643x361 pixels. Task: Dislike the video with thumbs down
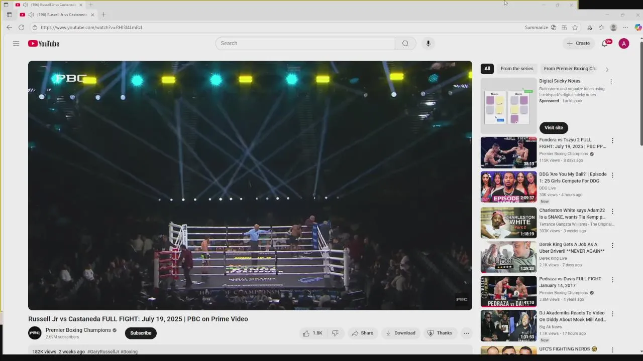(x=336, y=333)
